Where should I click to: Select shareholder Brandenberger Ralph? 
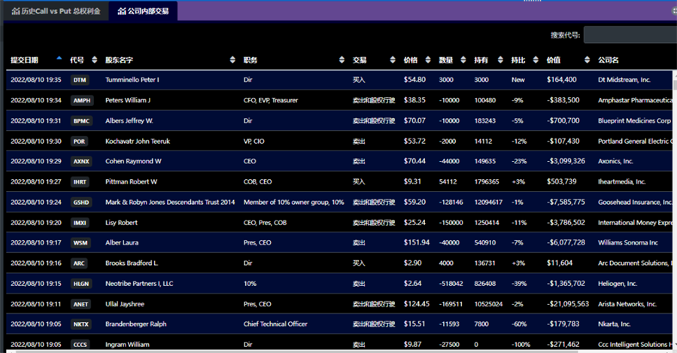[135, 324]
